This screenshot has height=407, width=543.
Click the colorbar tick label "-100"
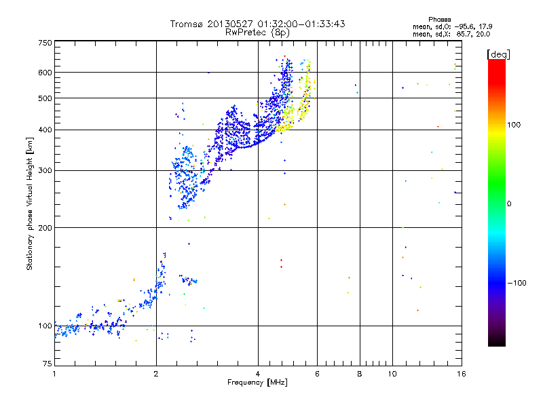(x=517, y=283)
